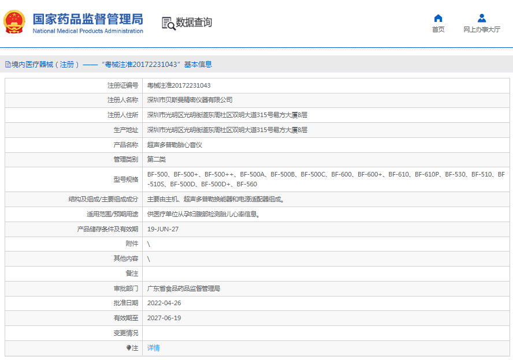Screen dimensions: 513x360
Task: Click the national emblem logo
Action: (14, 22)
